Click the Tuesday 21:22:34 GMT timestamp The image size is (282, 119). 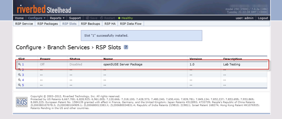248,12
